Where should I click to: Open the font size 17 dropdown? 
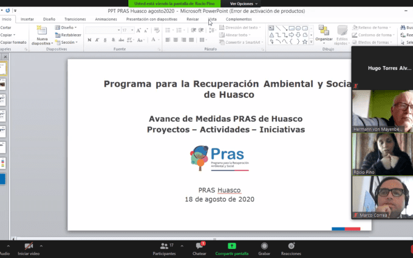[132, 30]
